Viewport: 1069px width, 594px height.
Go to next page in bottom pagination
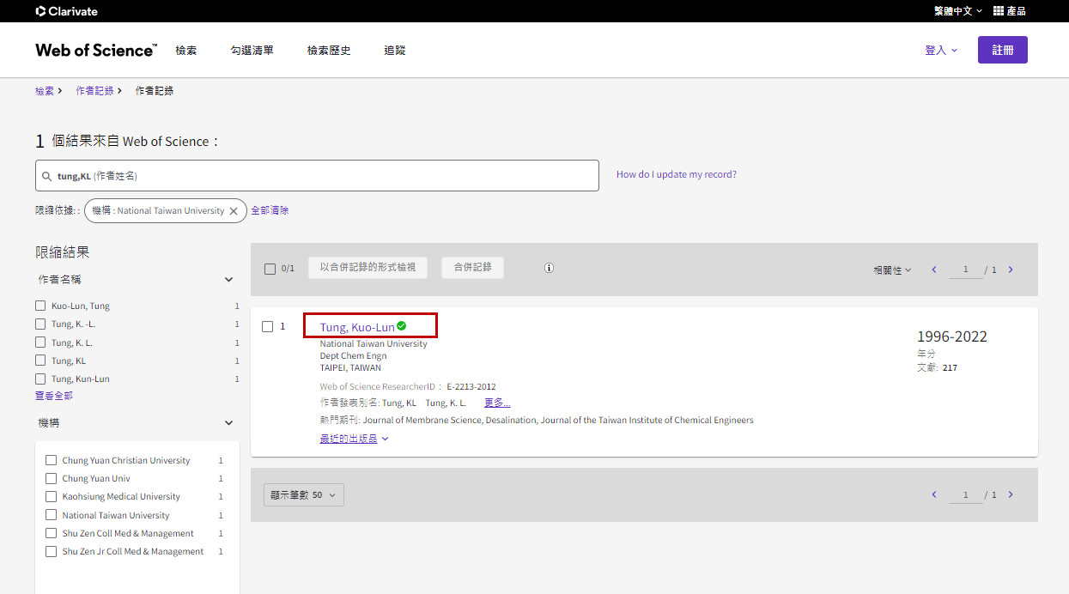[x=1011, y=494]
